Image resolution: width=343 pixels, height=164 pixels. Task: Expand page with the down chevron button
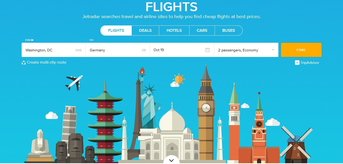[171, 160]
